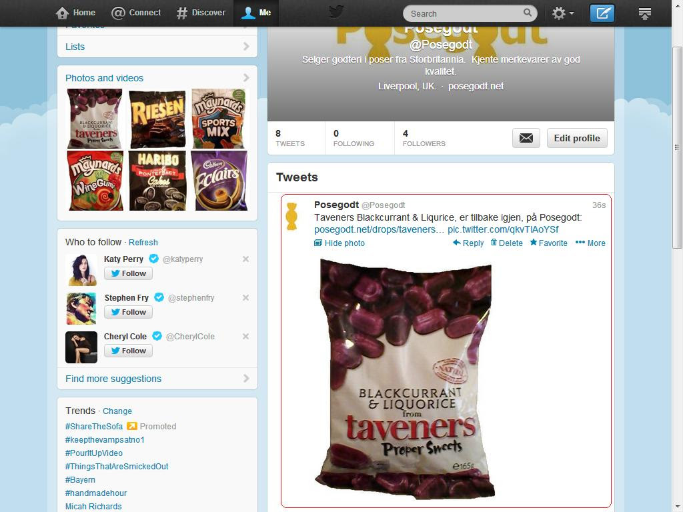This screenshot has width=683, height=512.
Task: Open the Riesen photo thumbnail
Action: [x=157, y=119]
